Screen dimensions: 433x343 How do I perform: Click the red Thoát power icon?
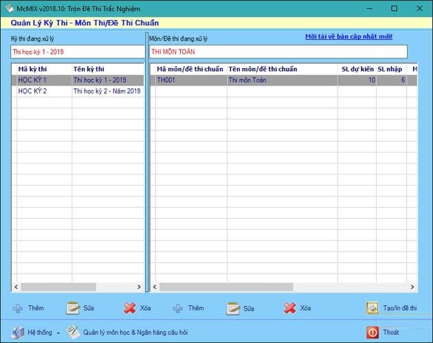(x=373, y=332)
